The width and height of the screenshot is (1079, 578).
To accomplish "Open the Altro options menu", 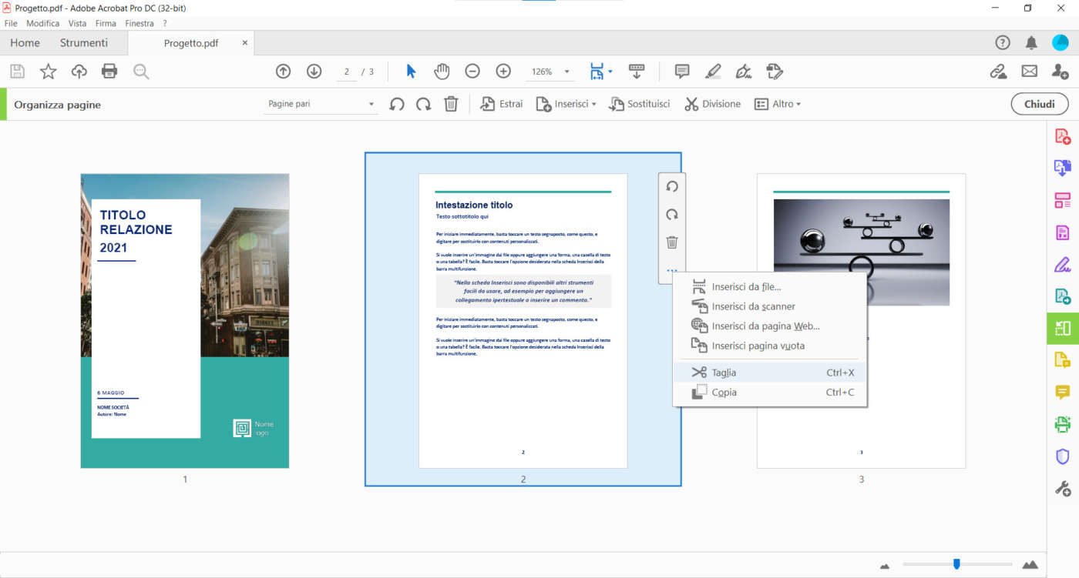I will [778, 103].
